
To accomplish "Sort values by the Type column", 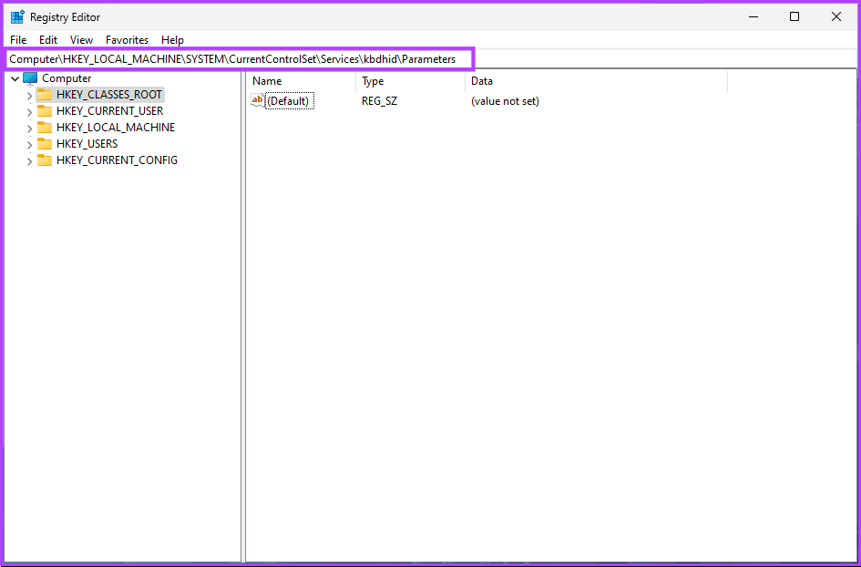I will [x=410, y=81].
